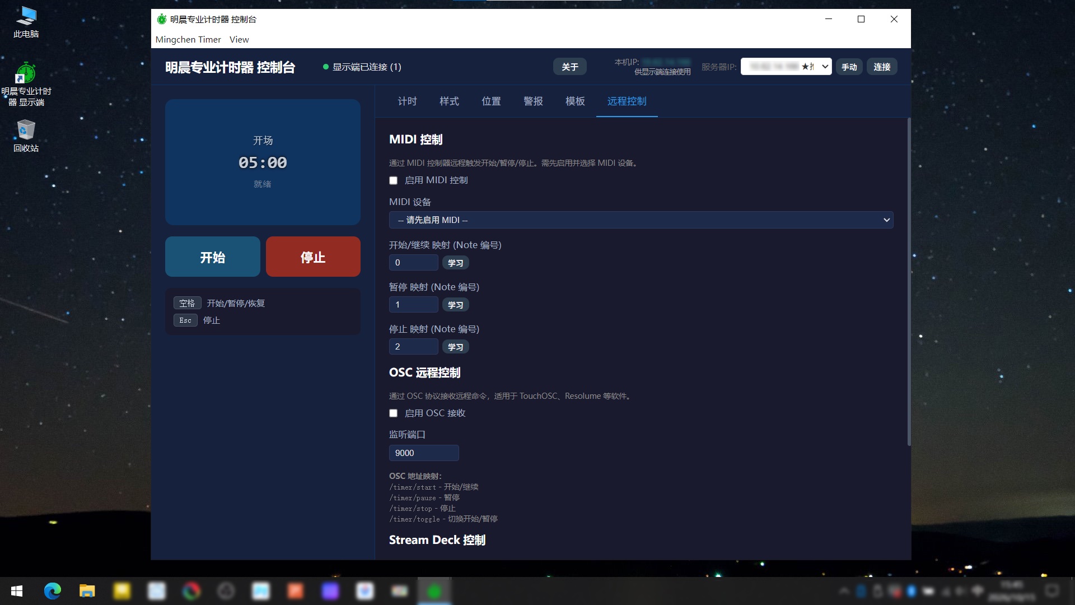Click the /timer/toggle address mapping line
1075x605 pixels.
tap(443, 519)
